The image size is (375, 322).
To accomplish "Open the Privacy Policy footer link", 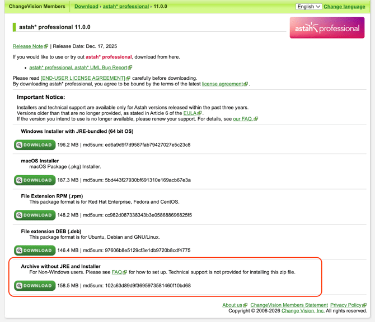I will point(346,305).
